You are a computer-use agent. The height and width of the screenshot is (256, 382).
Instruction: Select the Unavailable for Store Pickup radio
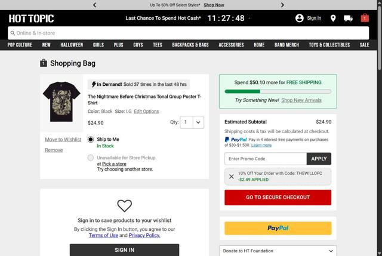(91, 158)
